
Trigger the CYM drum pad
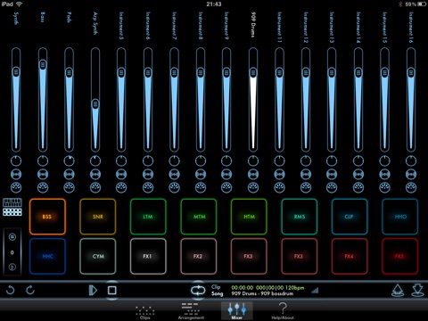click(x=98, y=256)
